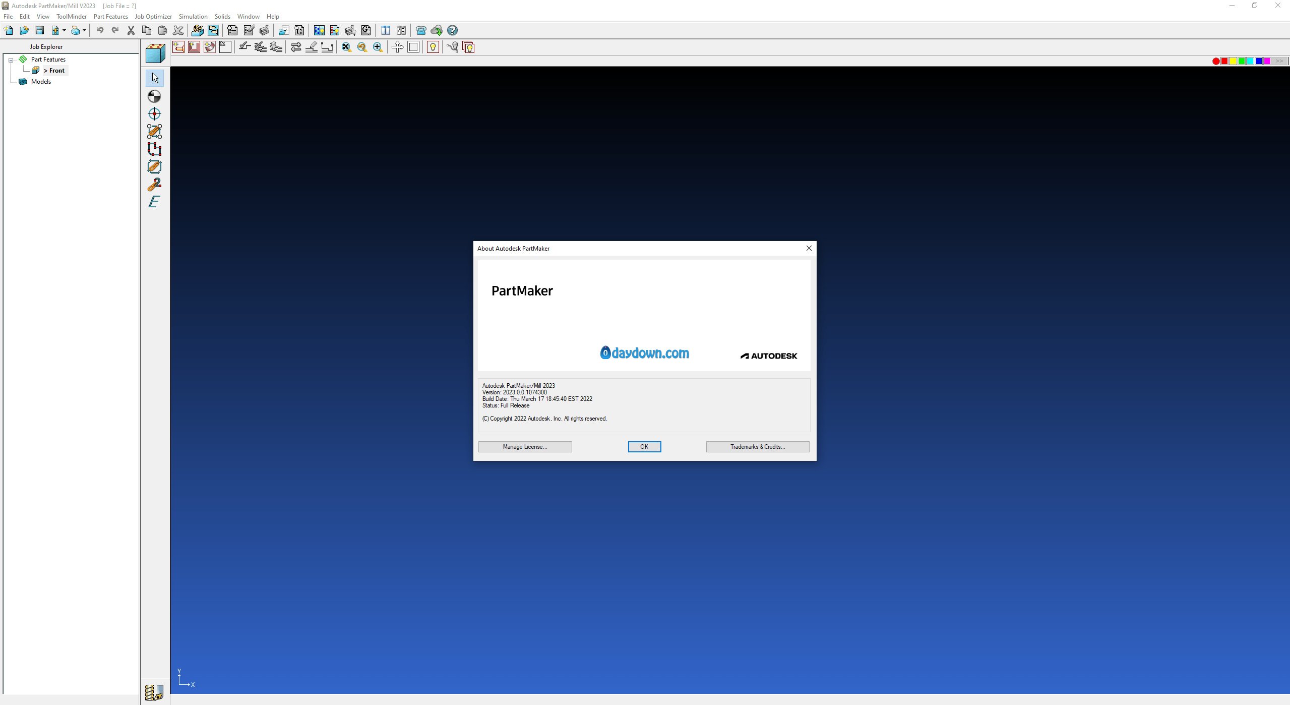The width and height of the screenshot is (1290, 705).
Task: Click the four-way pan arrows icon
Action: click(x=397, y=47)
